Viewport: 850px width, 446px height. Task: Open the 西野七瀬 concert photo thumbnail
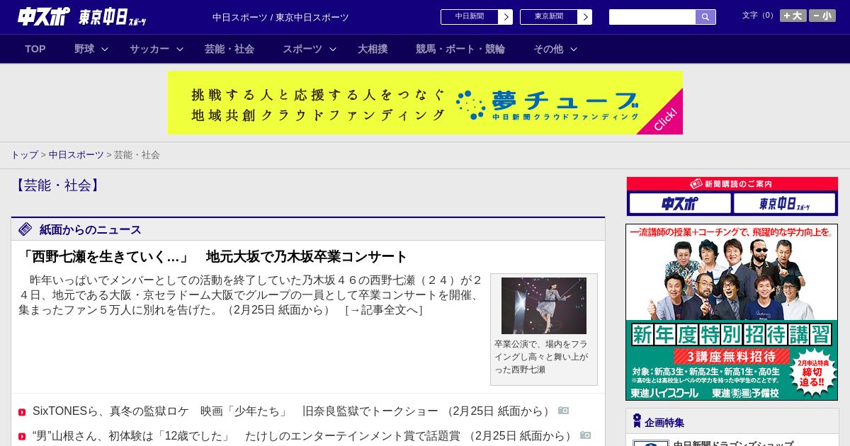[544, 306]
